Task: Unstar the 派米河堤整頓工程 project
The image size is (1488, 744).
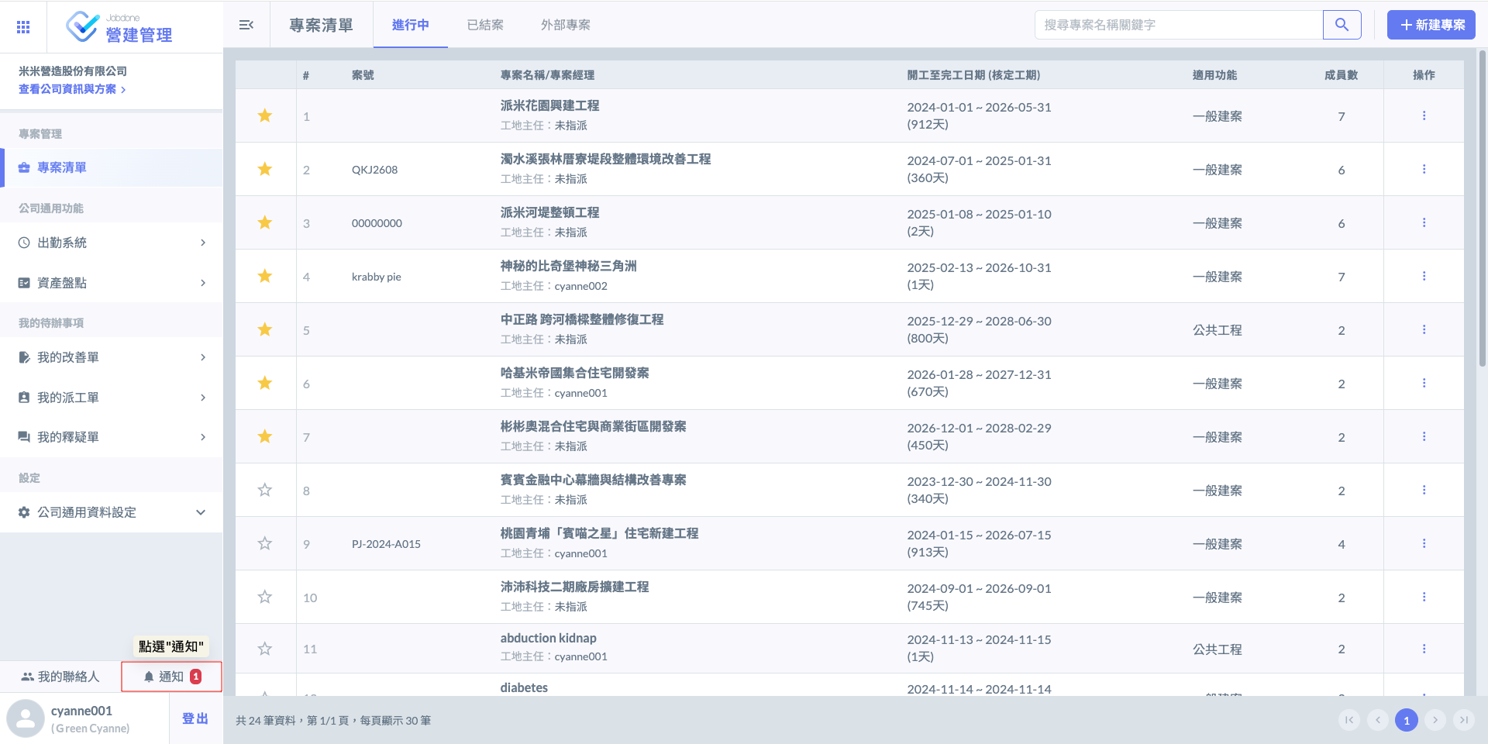Action: (265, 223)
